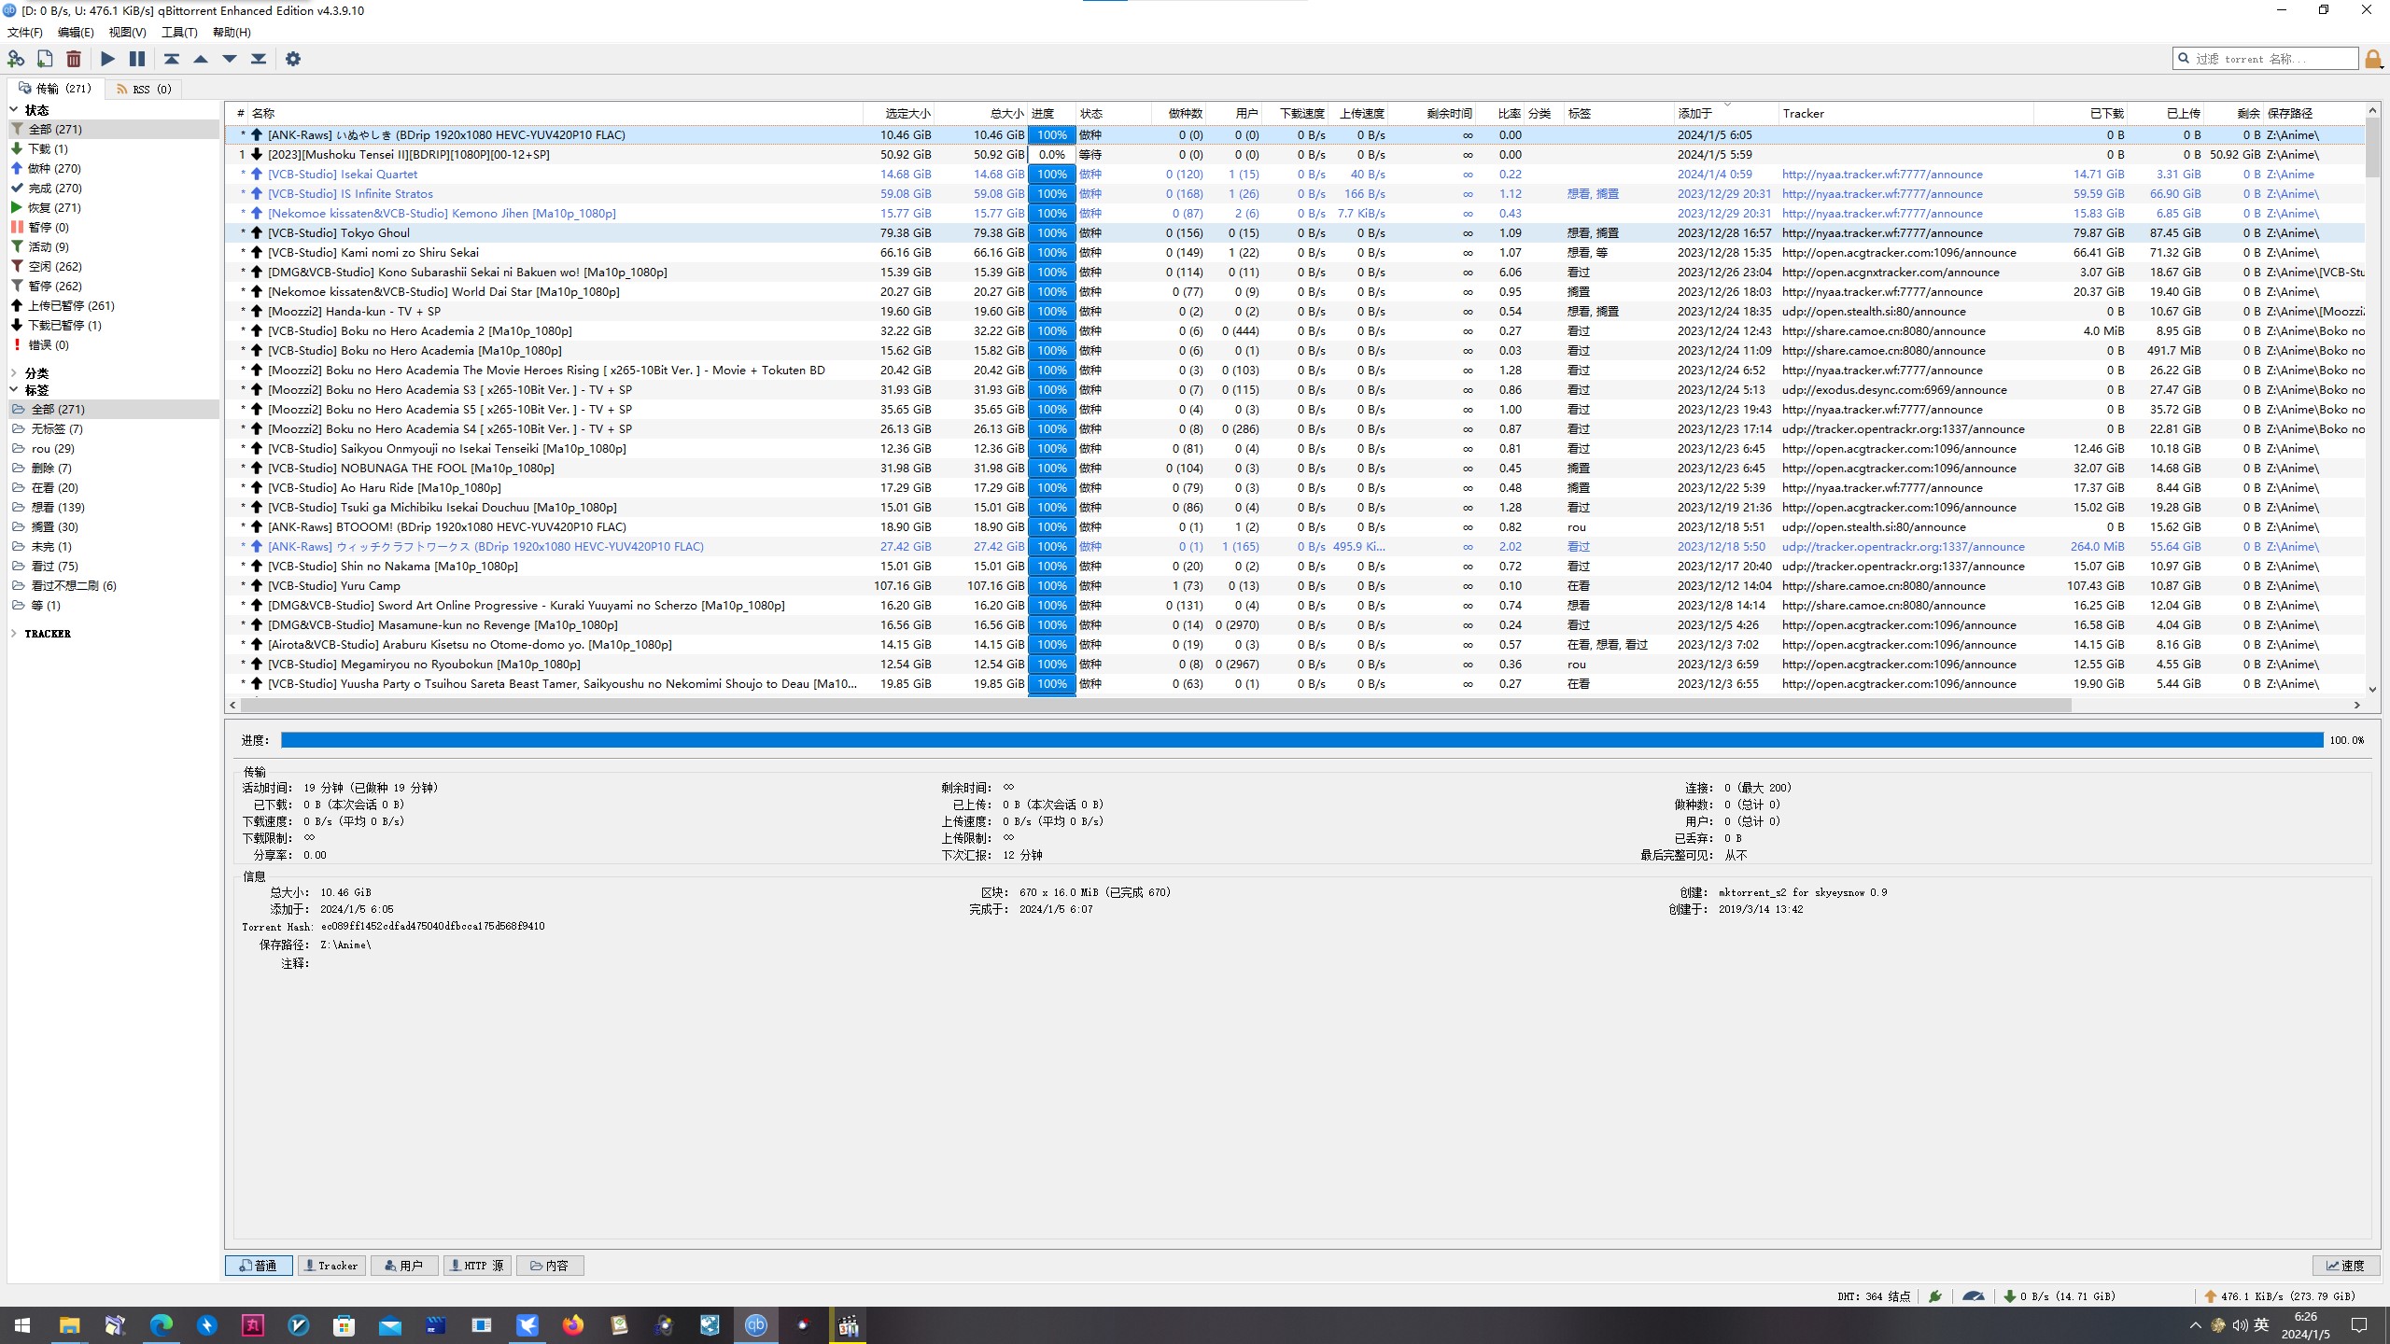Open the bottom Tracker details tab

pos(331,1266)
